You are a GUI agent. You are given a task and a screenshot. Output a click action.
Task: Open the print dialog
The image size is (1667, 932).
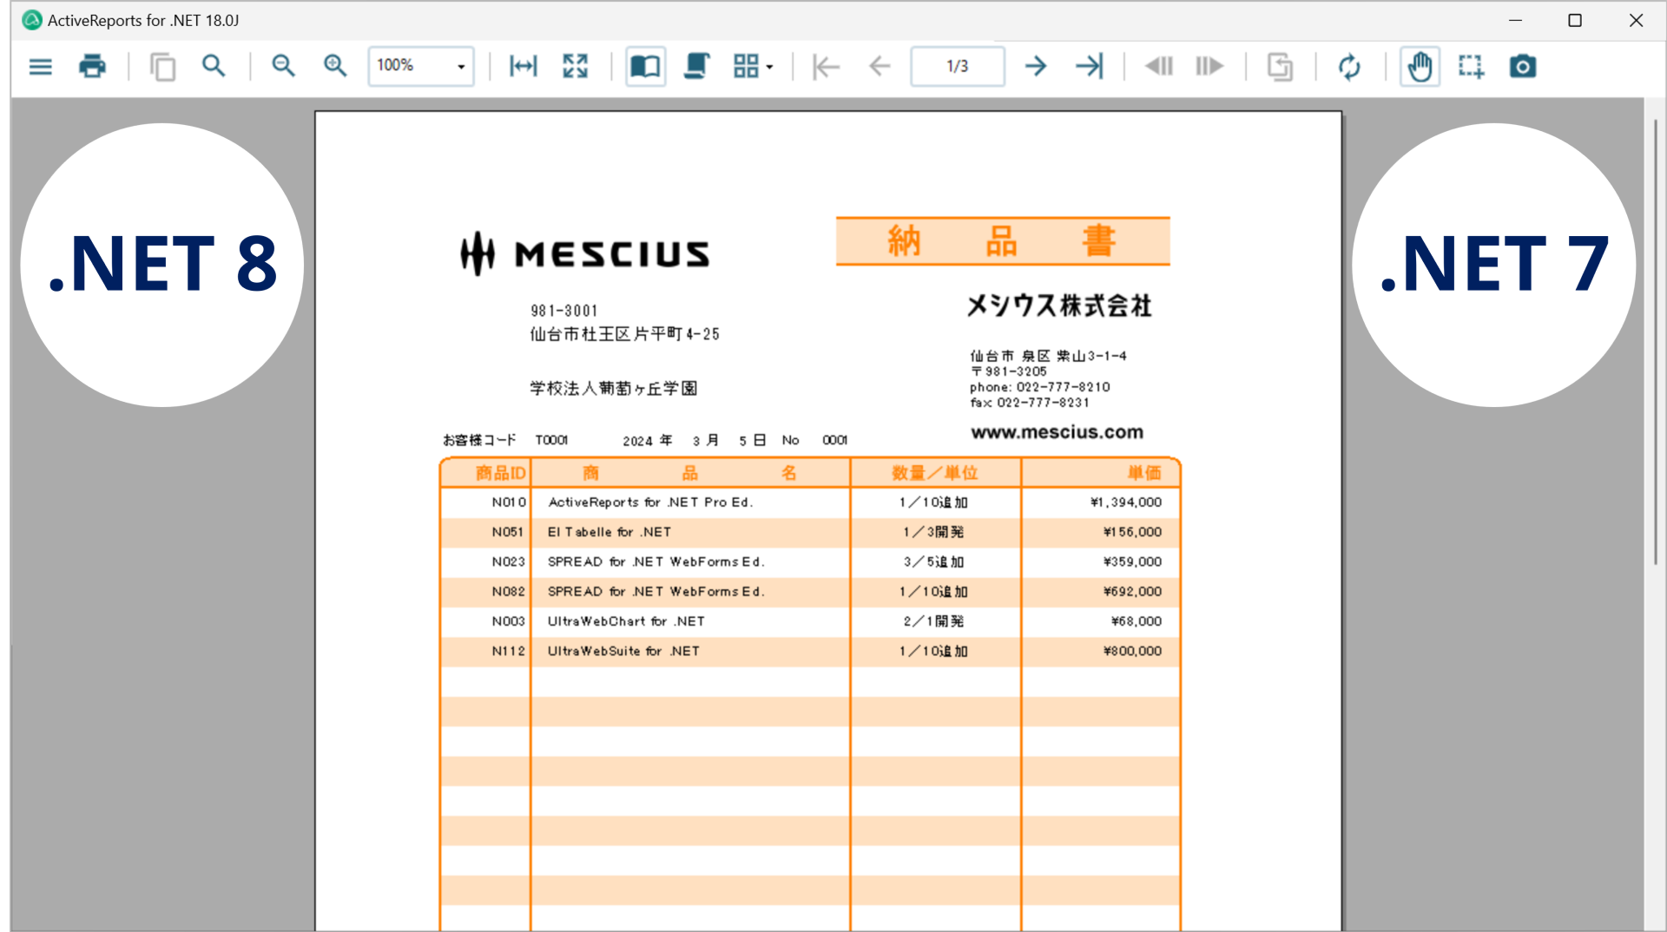tap(92, 66)
